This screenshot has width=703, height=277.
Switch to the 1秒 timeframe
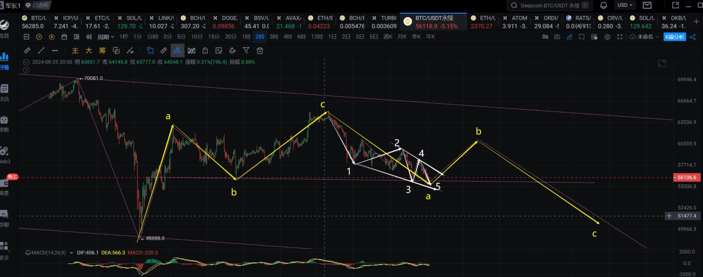tap(124, 37)
